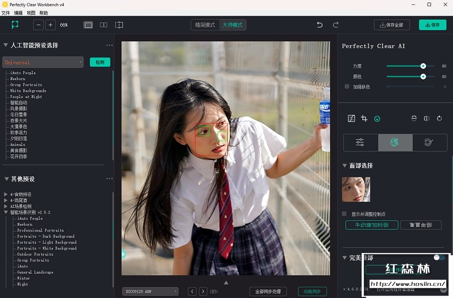Click the 保存全部 button
The image size is (453, 298).
tap(392, 25)
